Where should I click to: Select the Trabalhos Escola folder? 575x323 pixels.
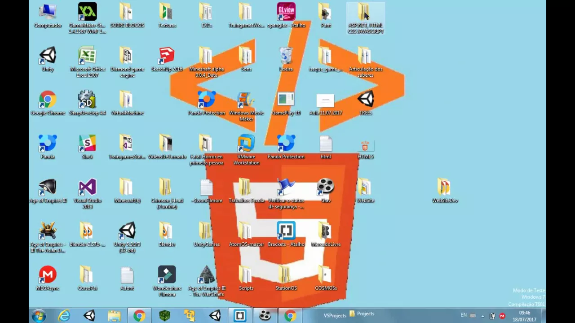tap(246, 191)
